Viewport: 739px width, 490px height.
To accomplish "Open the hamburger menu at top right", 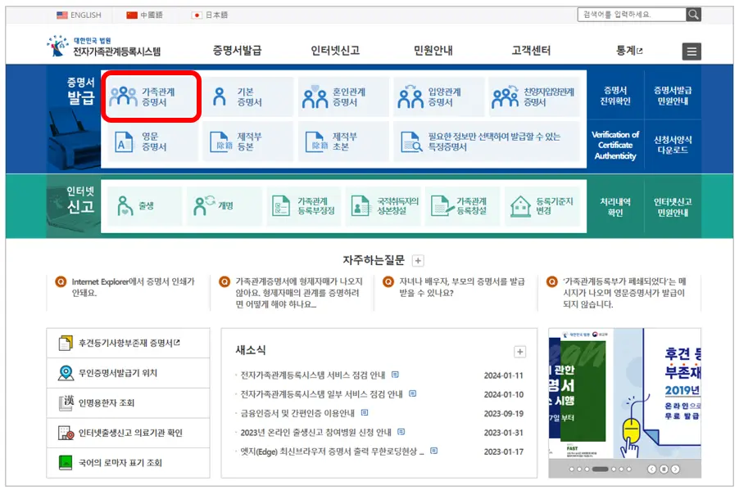I will pos(691,51).
